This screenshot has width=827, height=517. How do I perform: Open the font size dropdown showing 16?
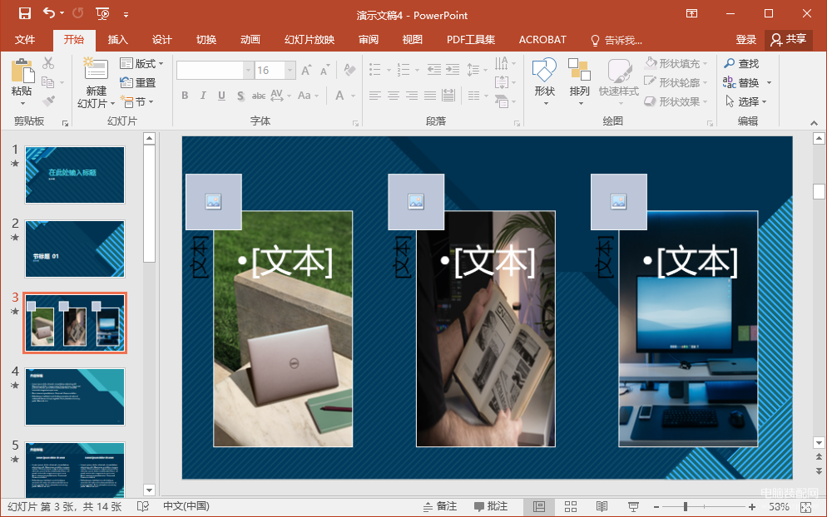290,70
